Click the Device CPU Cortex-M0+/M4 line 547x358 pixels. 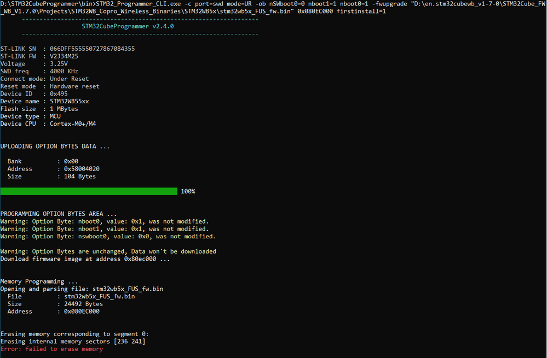click(48, 124)
